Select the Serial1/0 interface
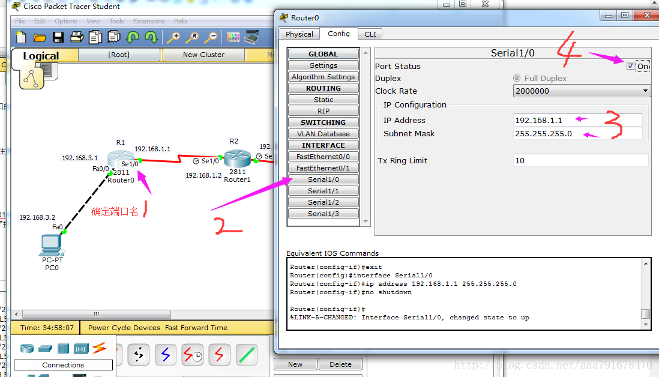Viewport: 659px width, 377px height. coord(323,179)
